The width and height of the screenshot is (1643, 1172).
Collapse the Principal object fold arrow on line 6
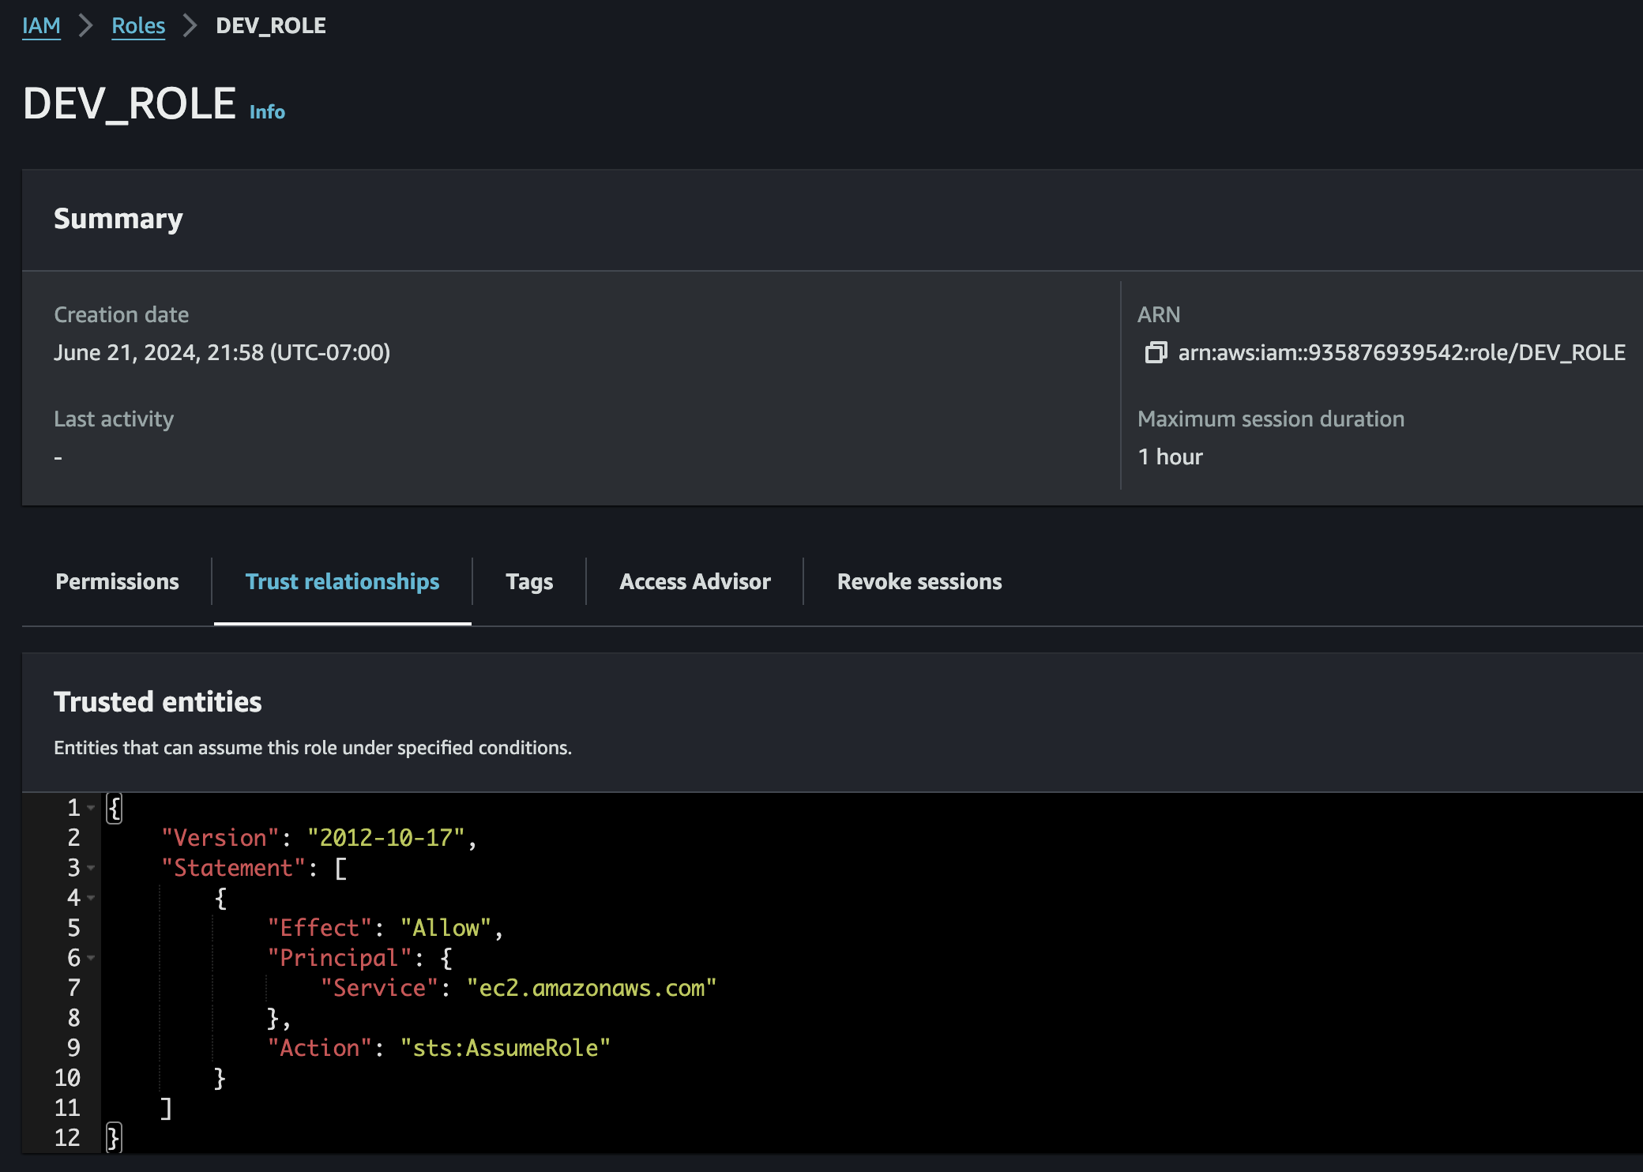coord(92,958)
